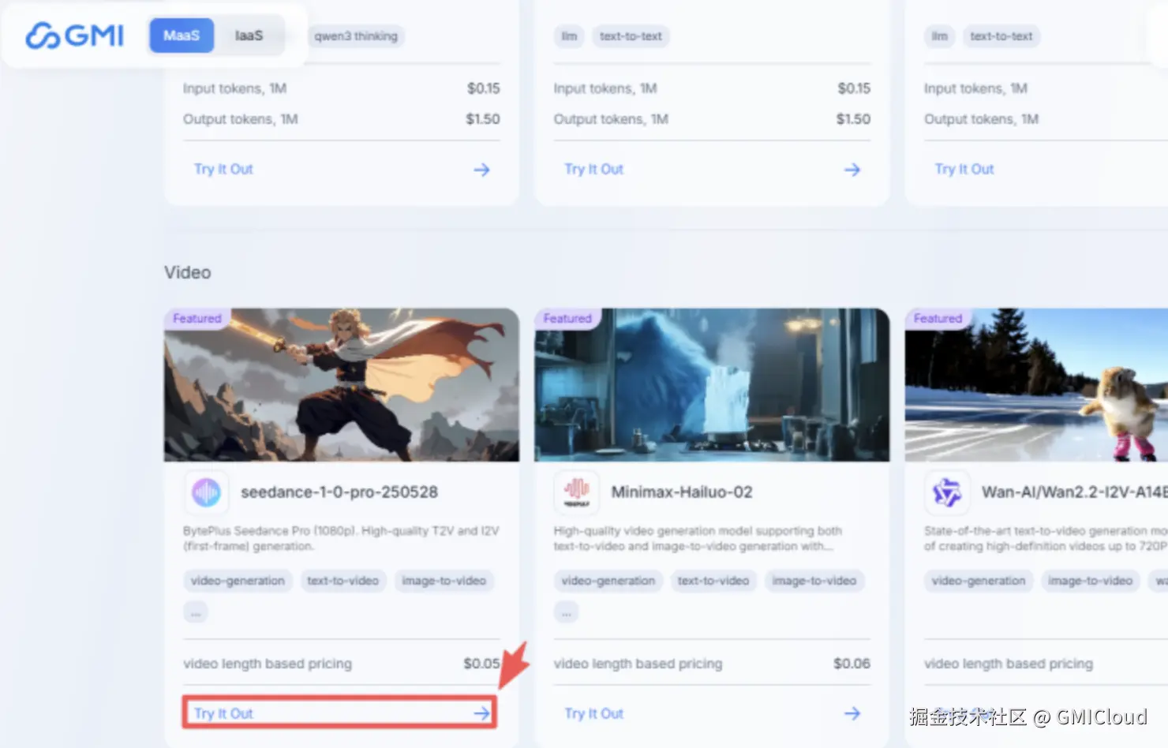Click the arrow in the qwen3 thinking card

[481, 170]
